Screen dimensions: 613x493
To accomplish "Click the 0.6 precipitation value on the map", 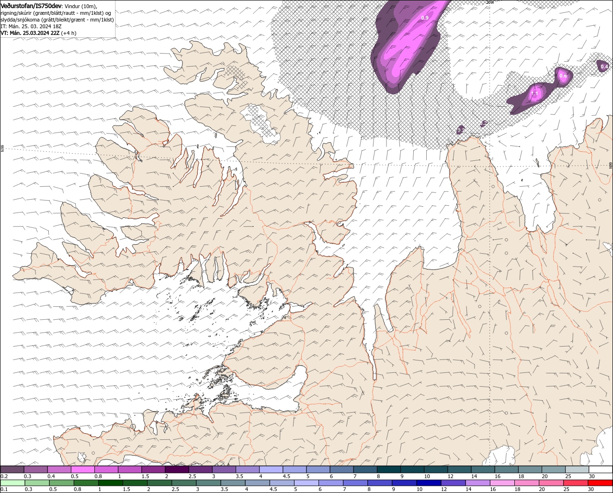I will click(x=563, y=76).
